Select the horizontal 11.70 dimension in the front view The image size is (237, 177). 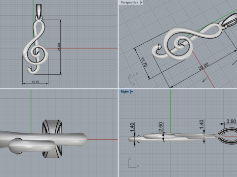click(x=36, y=82)
